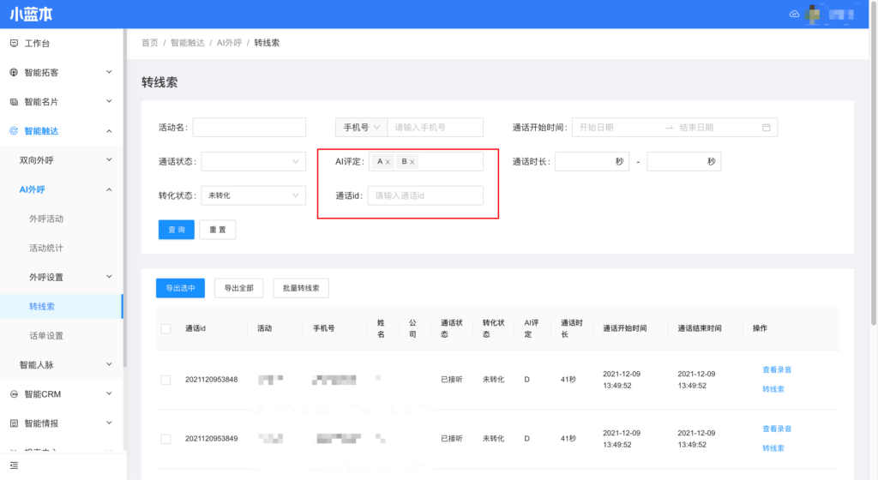
Task: Remove the A tag from AI评定 filter
Action: pyautogui.click(x=388, y=162)
